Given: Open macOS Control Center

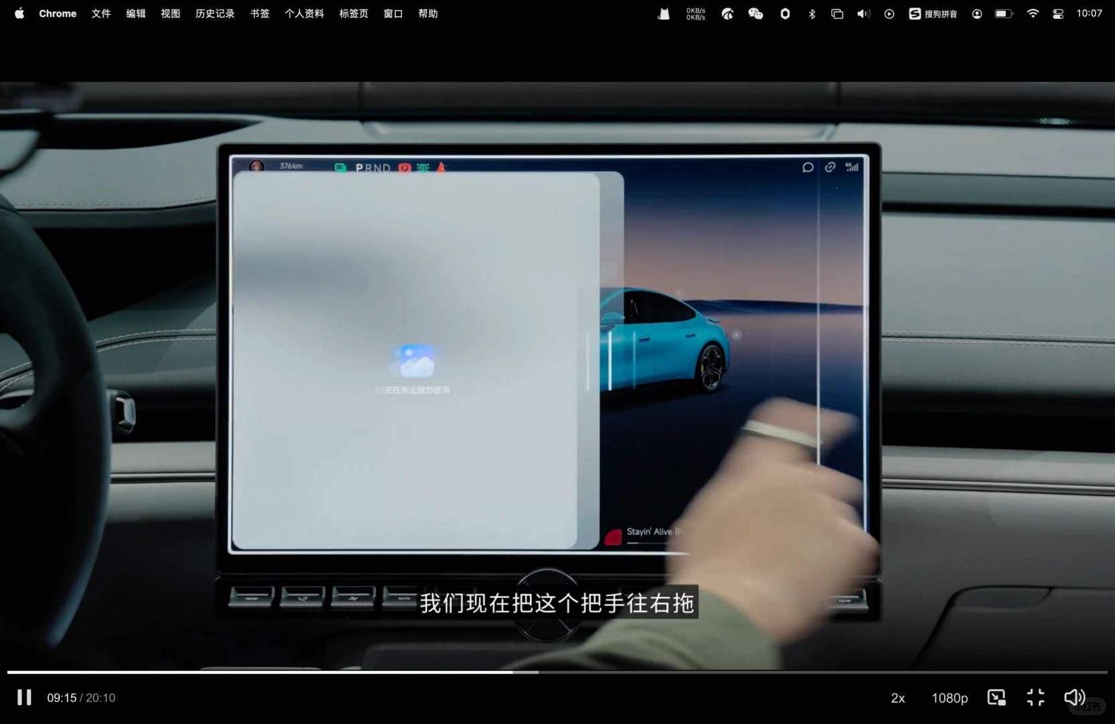Looking at the screenshot, I should (x=1058, y=13).
